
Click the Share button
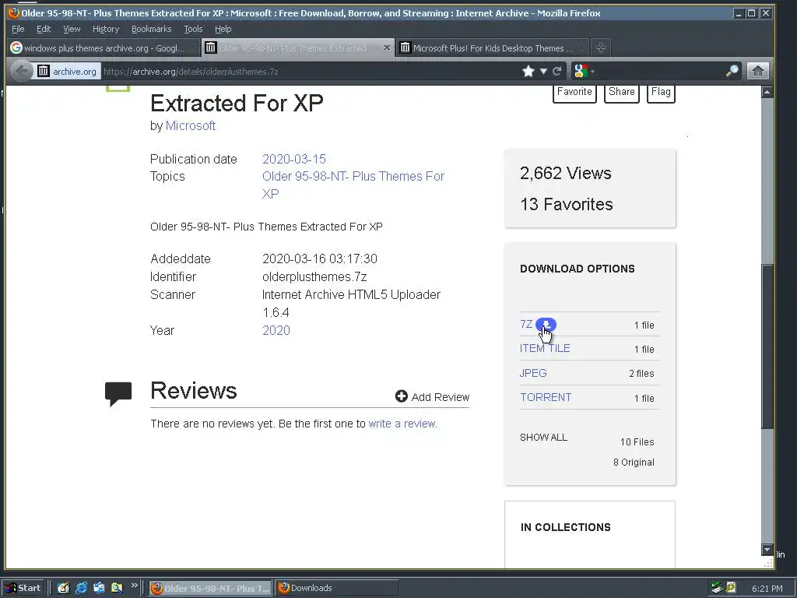pyautogui.click(x=622, y=92)
